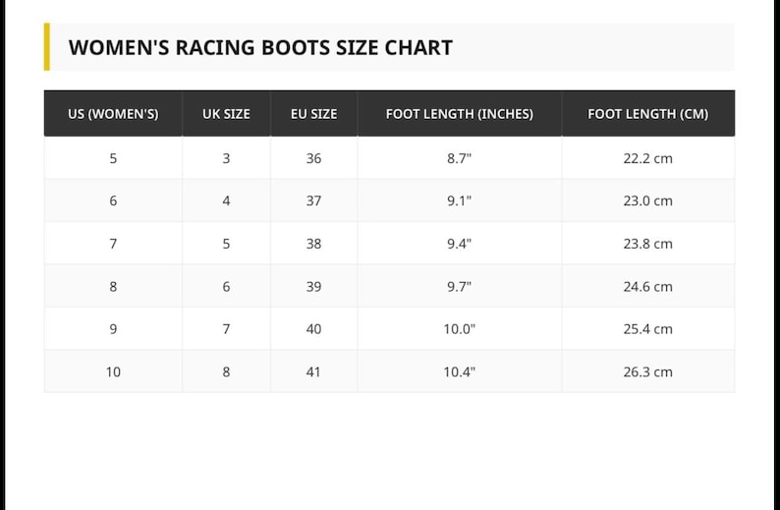Click the US size 5 cell
780x510 pixels.
click(113, 158)
